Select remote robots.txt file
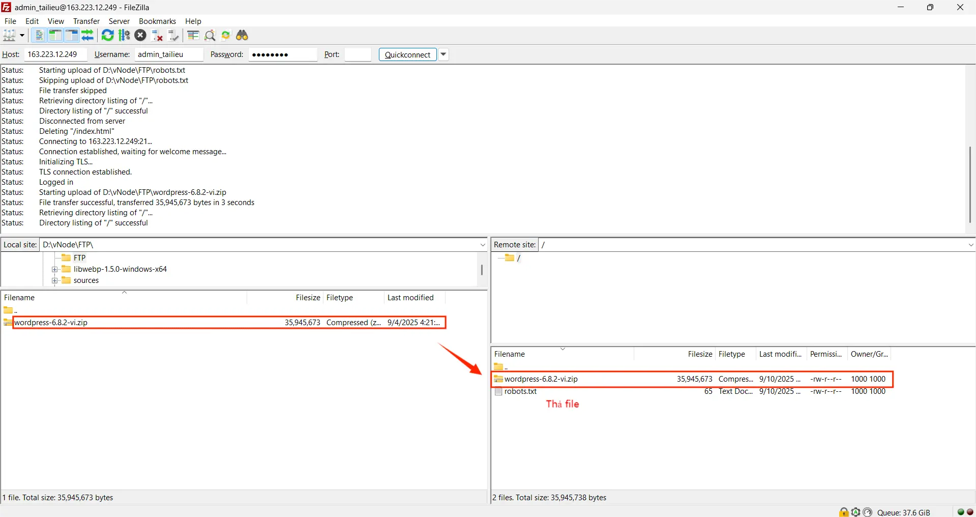The height and width of the screenshot is (517, 976). point(692,391)
